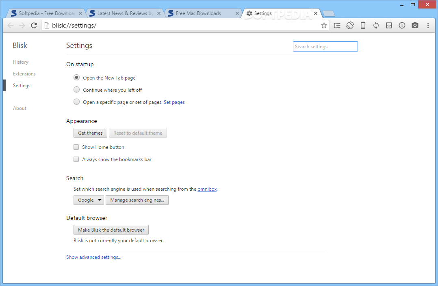This screenshot has width=438, height=286.
Task: Open About in the sidebar
Action: coord(20,108)
